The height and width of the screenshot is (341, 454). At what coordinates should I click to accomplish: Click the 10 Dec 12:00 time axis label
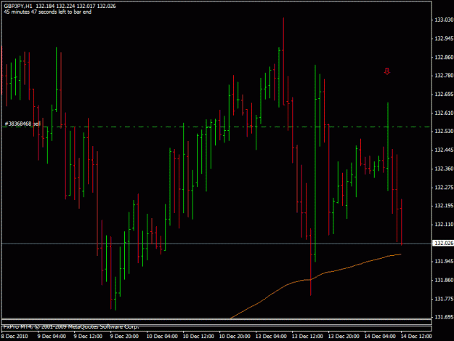198,337
